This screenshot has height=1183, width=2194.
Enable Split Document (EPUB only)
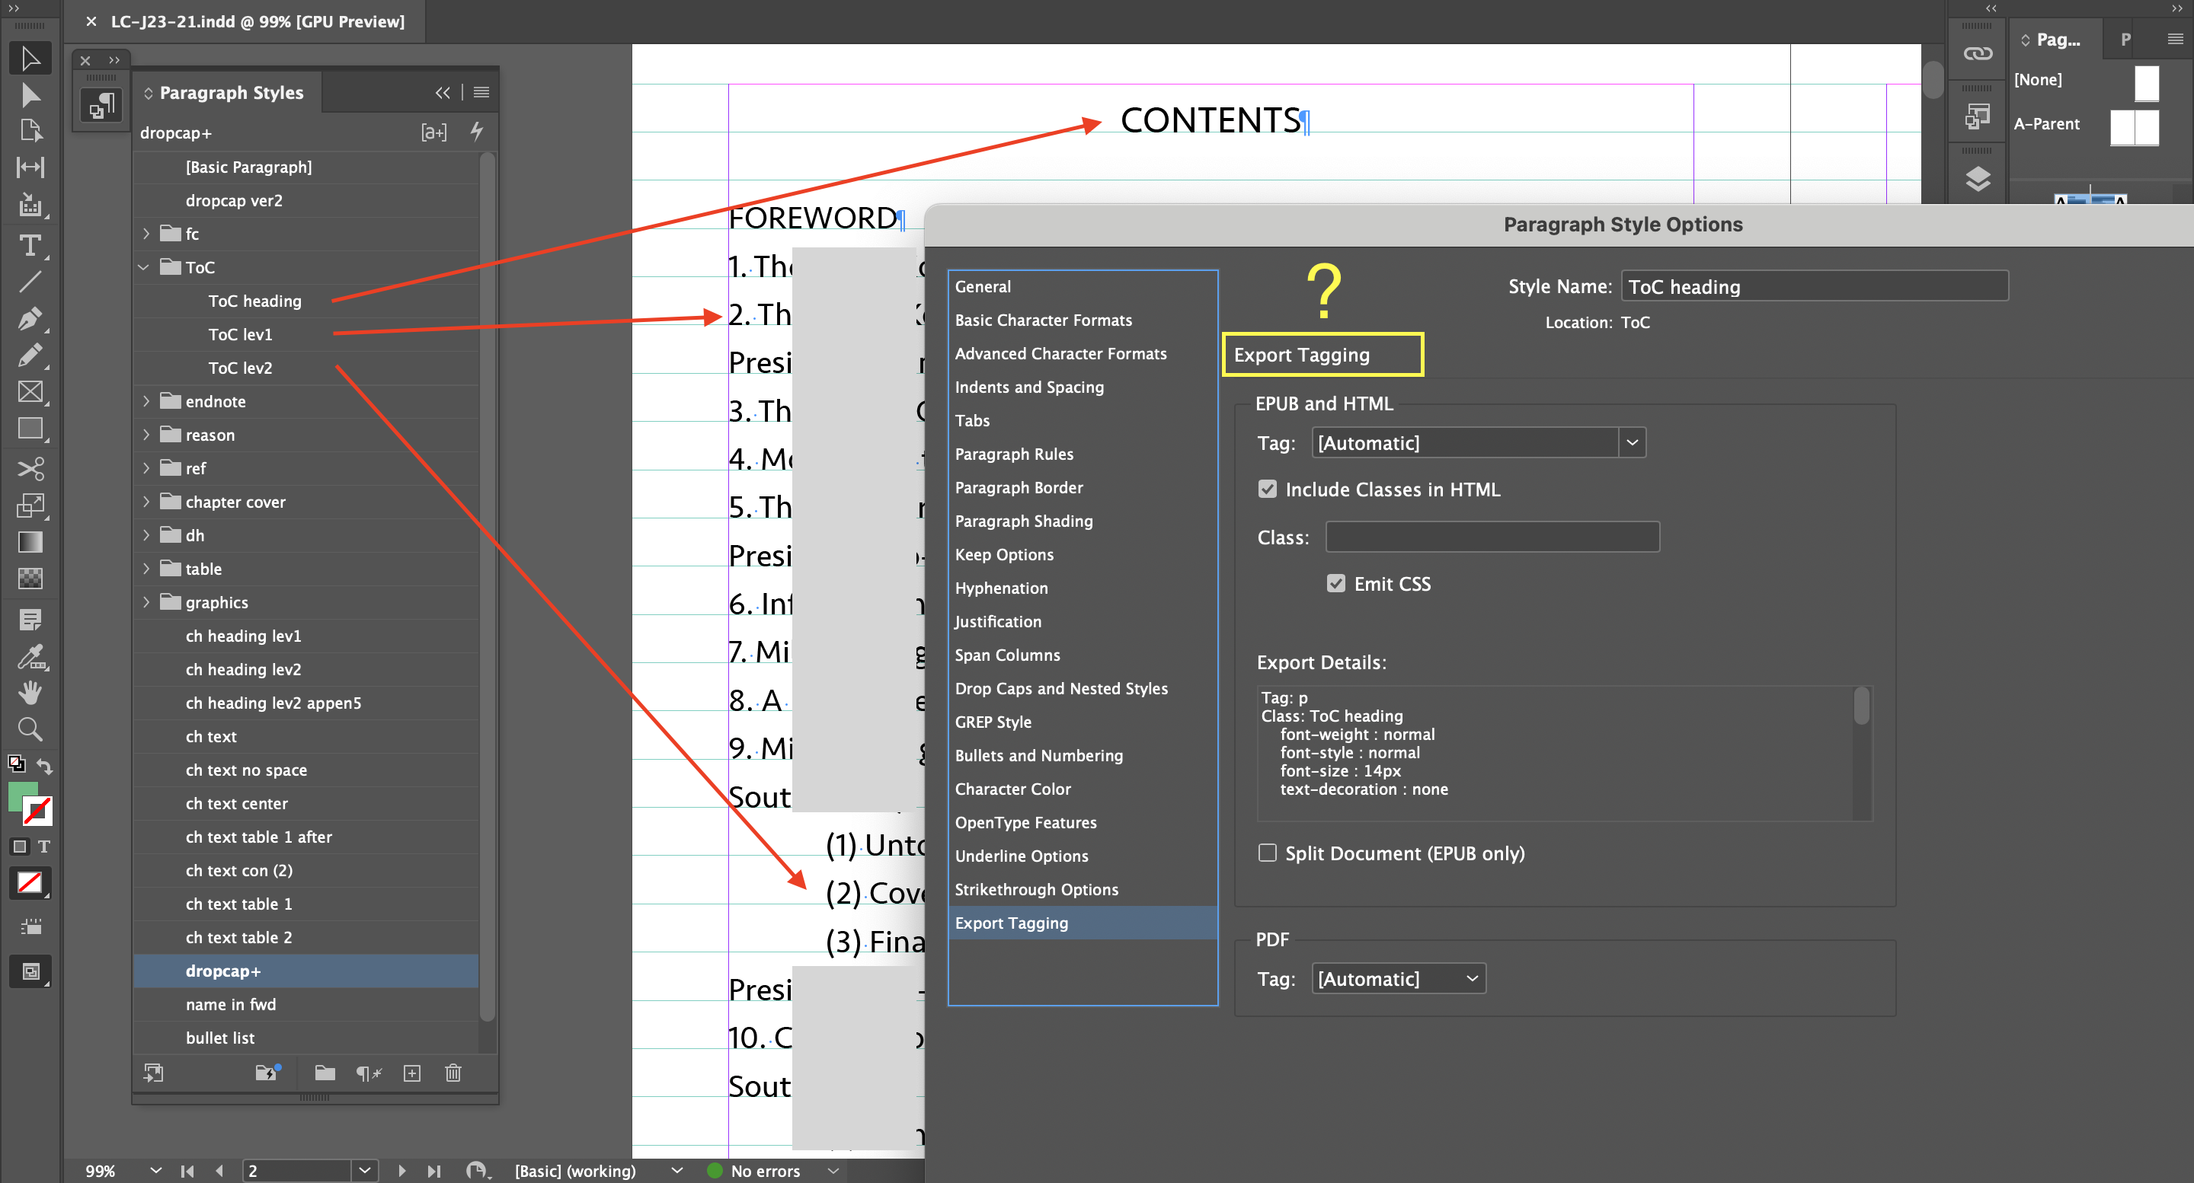[x=1268, y=853]
